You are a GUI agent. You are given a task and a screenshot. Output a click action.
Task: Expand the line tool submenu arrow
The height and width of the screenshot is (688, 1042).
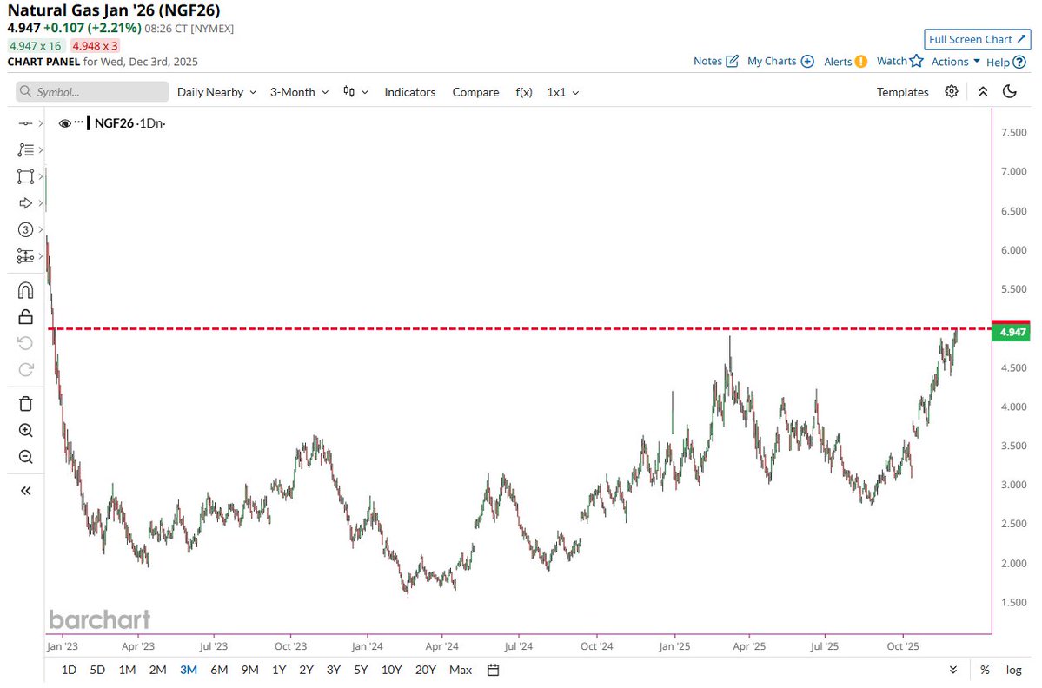click(41, 123)
